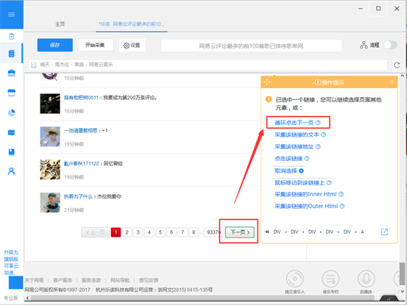This screenshot has height=305, width=407.
Task: Click help icon beside 鼠标移动到该链接上
Action: [x=329, y=183]
